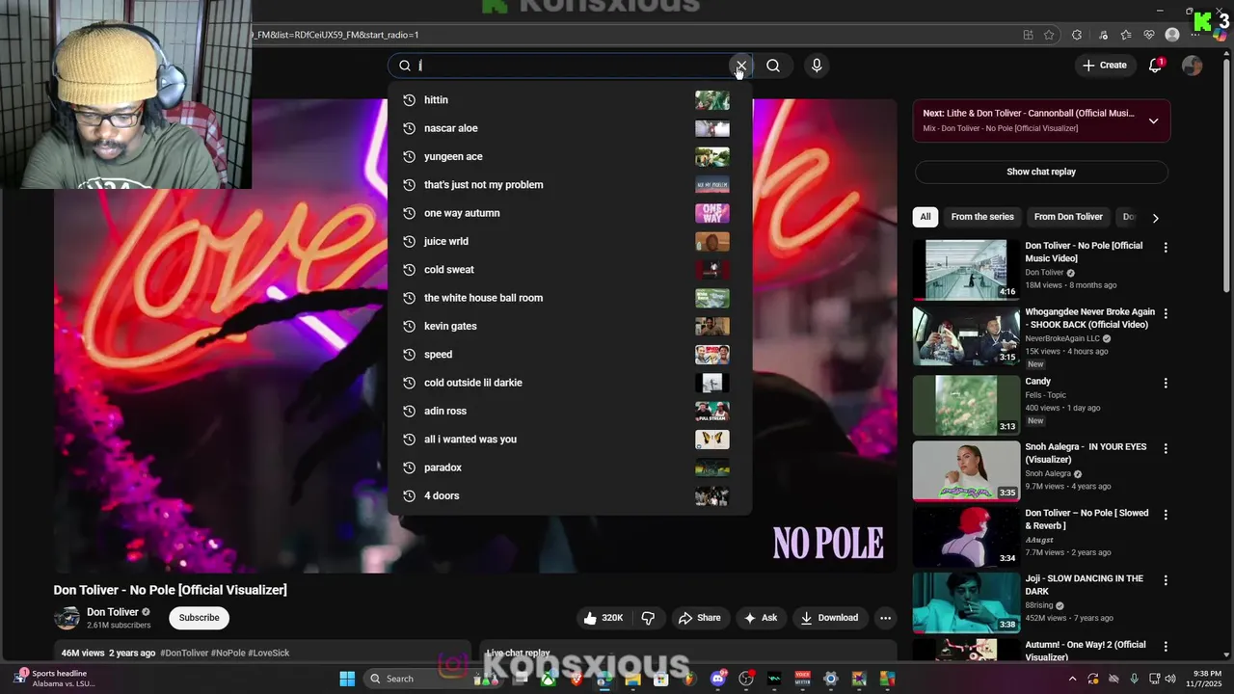Open options for 'No Pole [Official Music Video]'
The height and width of the screenshot is (694, 1234).
pyautogui.click(x=1166, y=248)
